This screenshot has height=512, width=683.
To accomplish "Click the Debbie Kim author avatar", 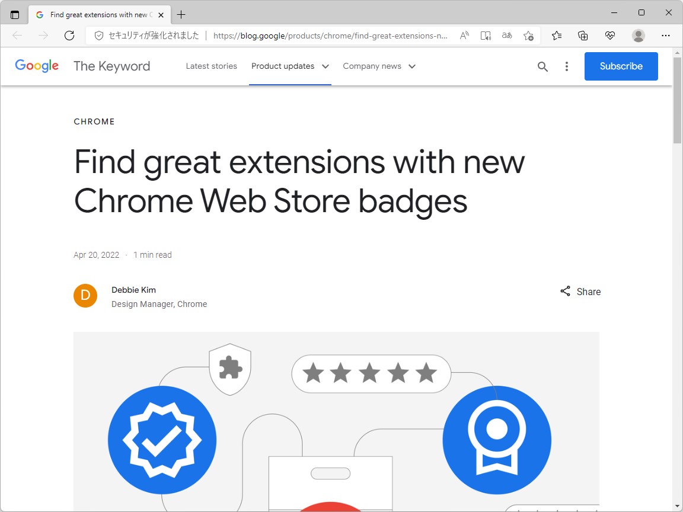I will (x=85, y=296).
